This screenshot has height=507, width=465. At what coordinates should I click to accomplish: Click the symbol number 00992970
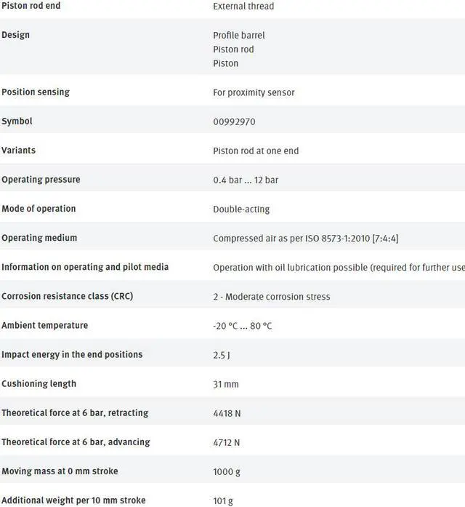tap(234, 122)
